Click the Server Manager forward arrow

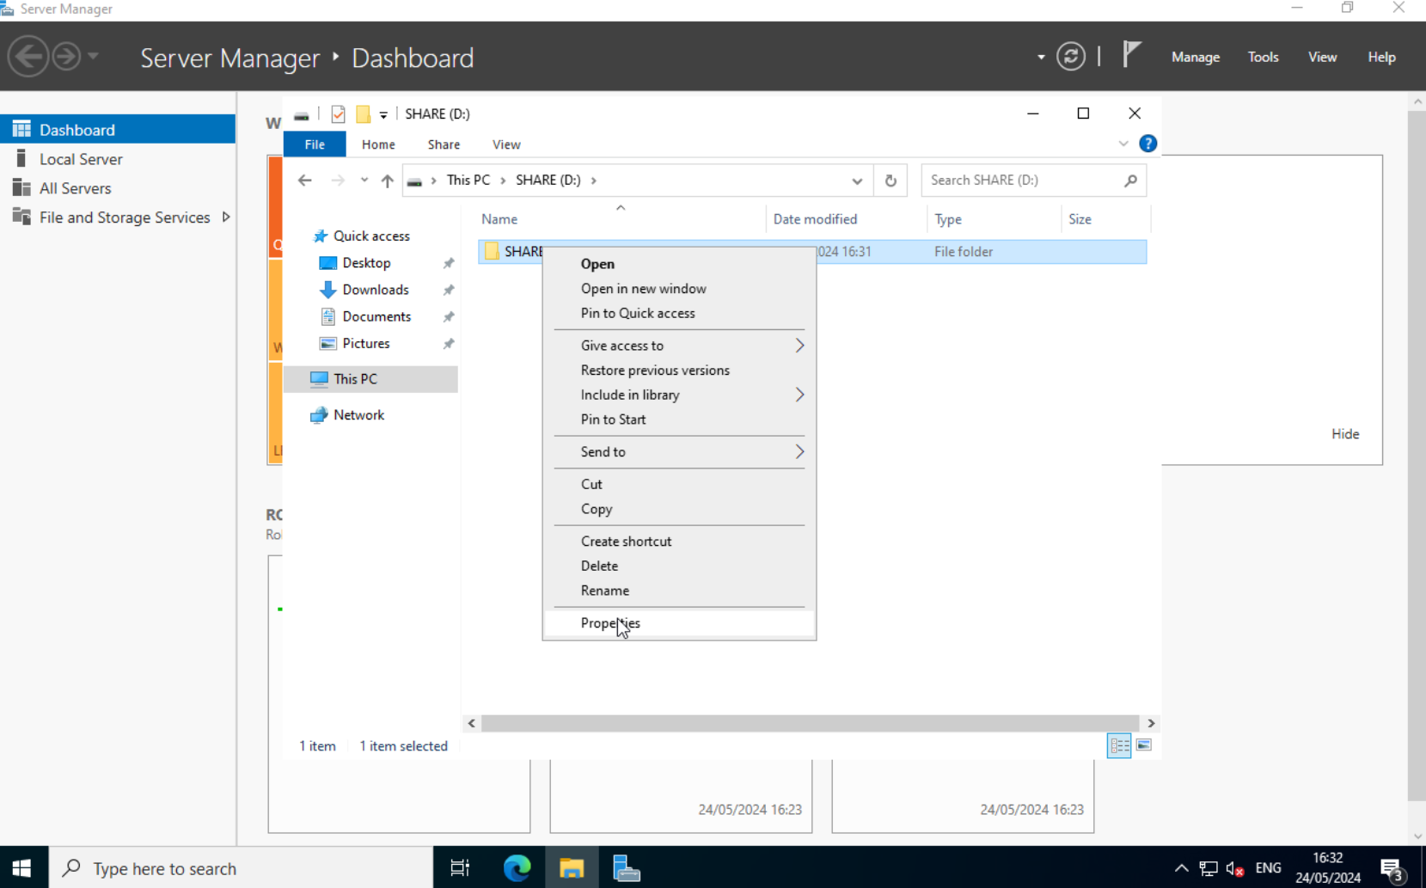point(66,57)
